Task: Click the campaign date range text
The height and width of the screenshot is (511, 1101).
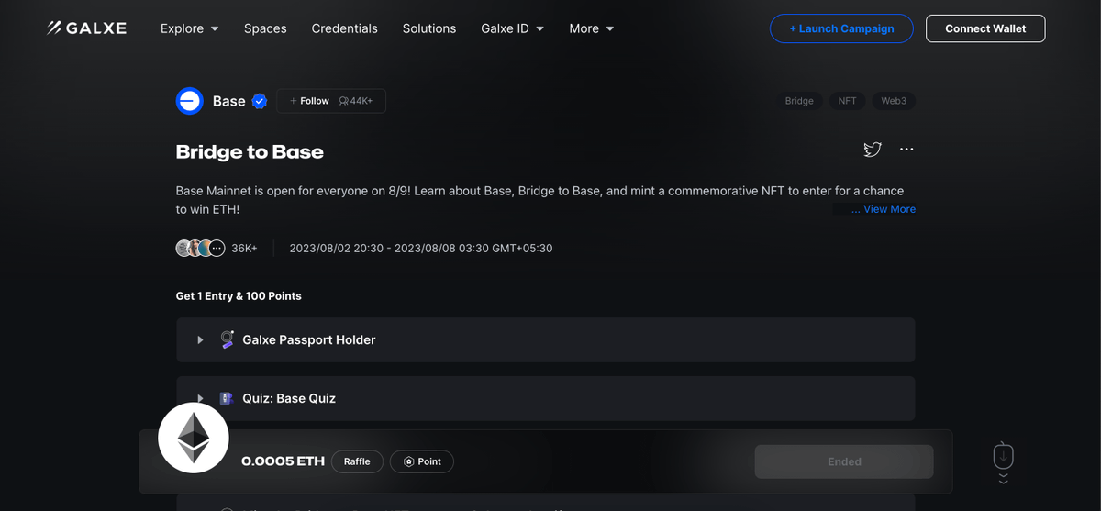Action: (x=421, y=248)
